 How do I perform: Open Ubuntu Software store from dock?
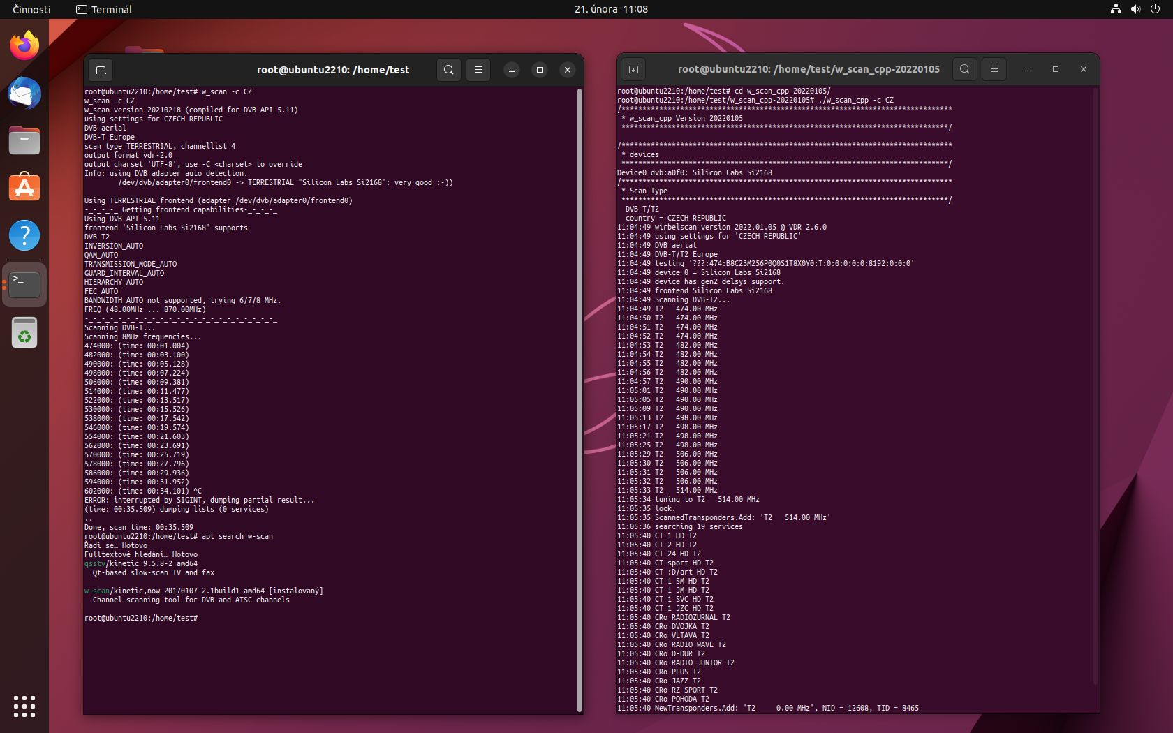(24, 188)
